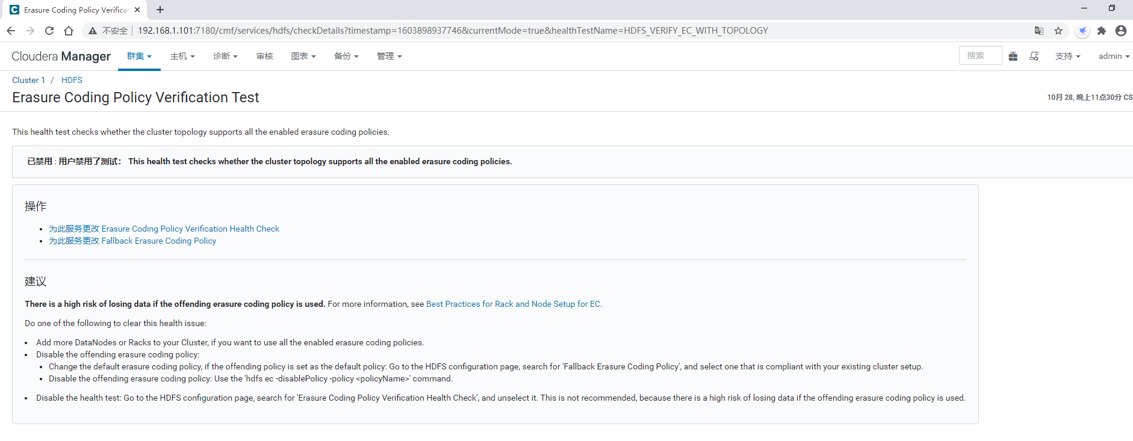Close the Erasure Coding Policy tab

(x=137, y=10)
